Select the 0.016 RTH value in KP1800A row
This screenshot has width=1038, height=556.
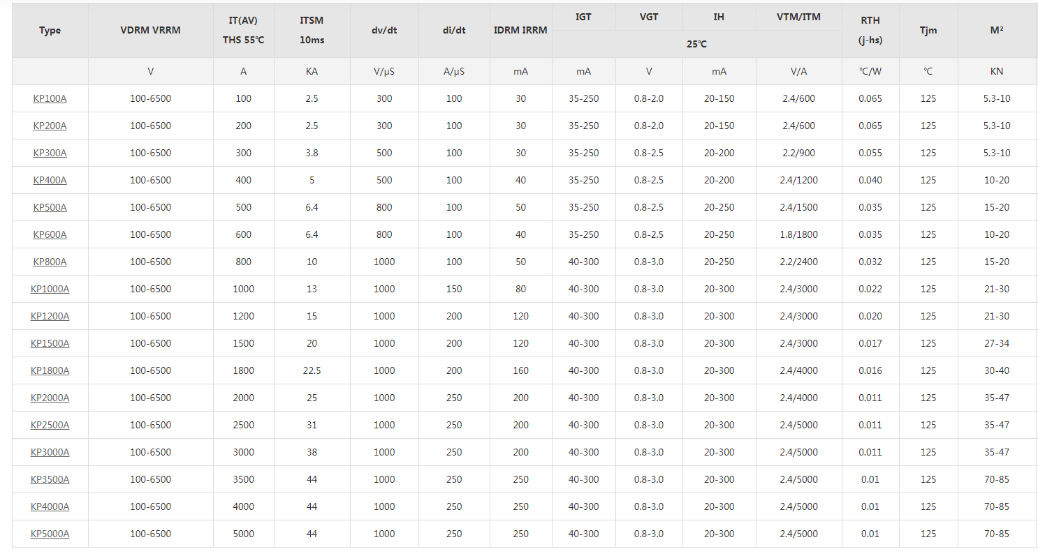point(870,370)
